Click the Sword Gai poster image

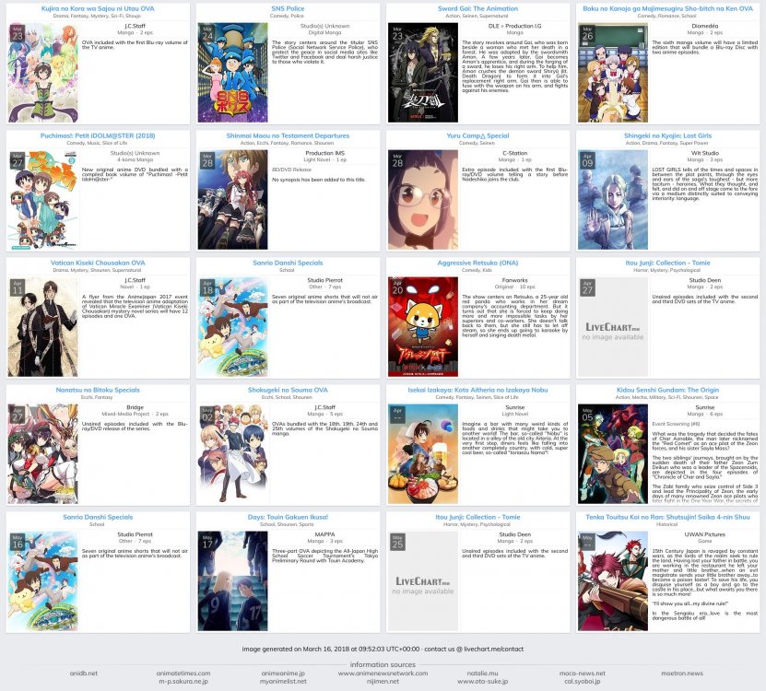click(423, 72)
